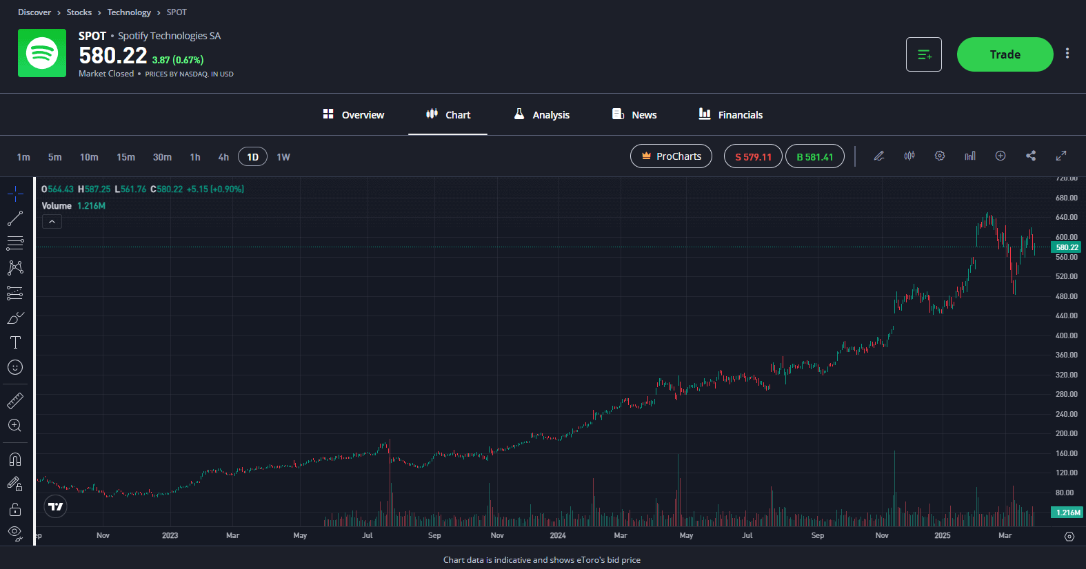The width and height of the screenshot is (1086, 569).
Task: Select the 5m timeframe
Action: click(x=55, y=157)
